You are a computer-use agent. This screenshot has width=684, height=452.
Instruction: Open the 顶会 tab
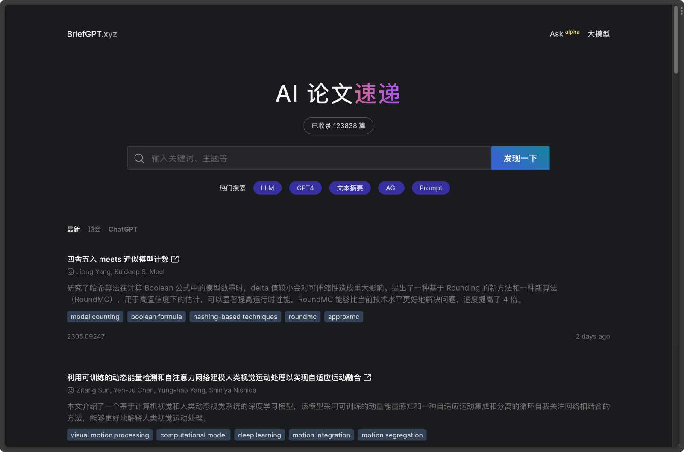pos(94,229)
